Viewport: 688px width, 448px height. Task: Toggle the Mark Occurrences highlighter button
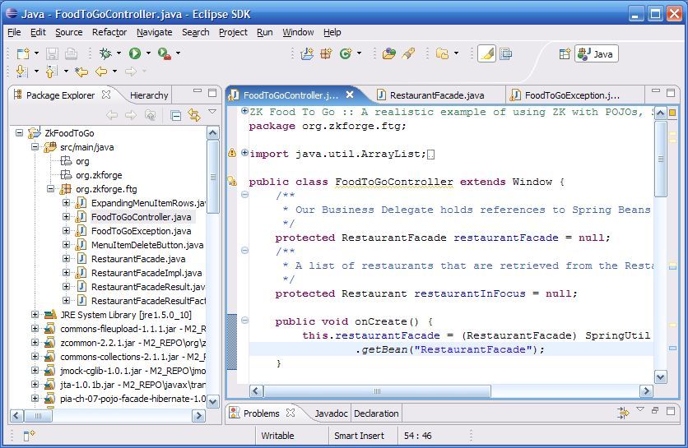click(x=486, y=53)
